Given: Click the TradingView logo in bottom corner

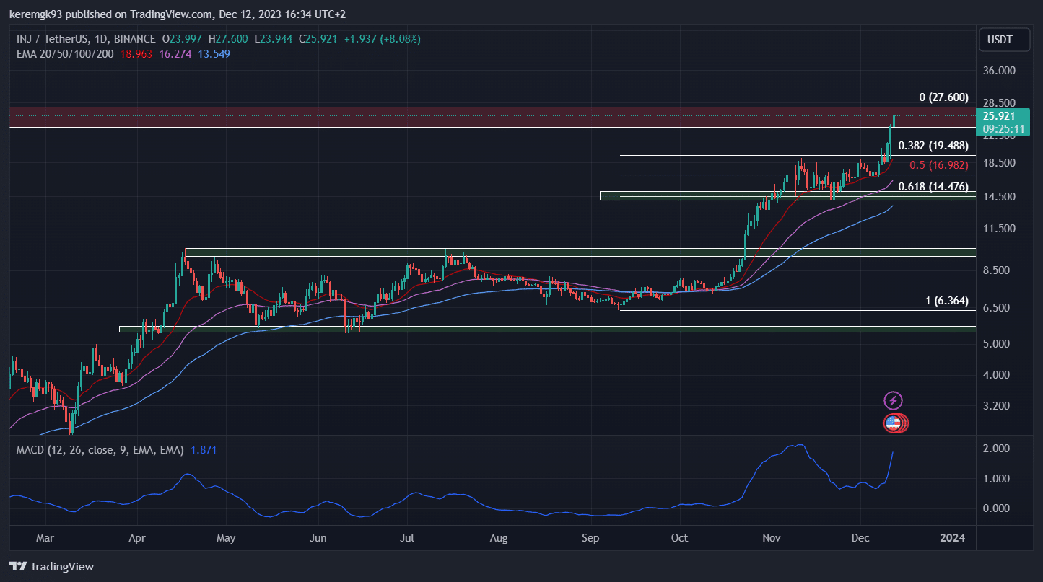Looking at the screenshot, I should 51,566.
